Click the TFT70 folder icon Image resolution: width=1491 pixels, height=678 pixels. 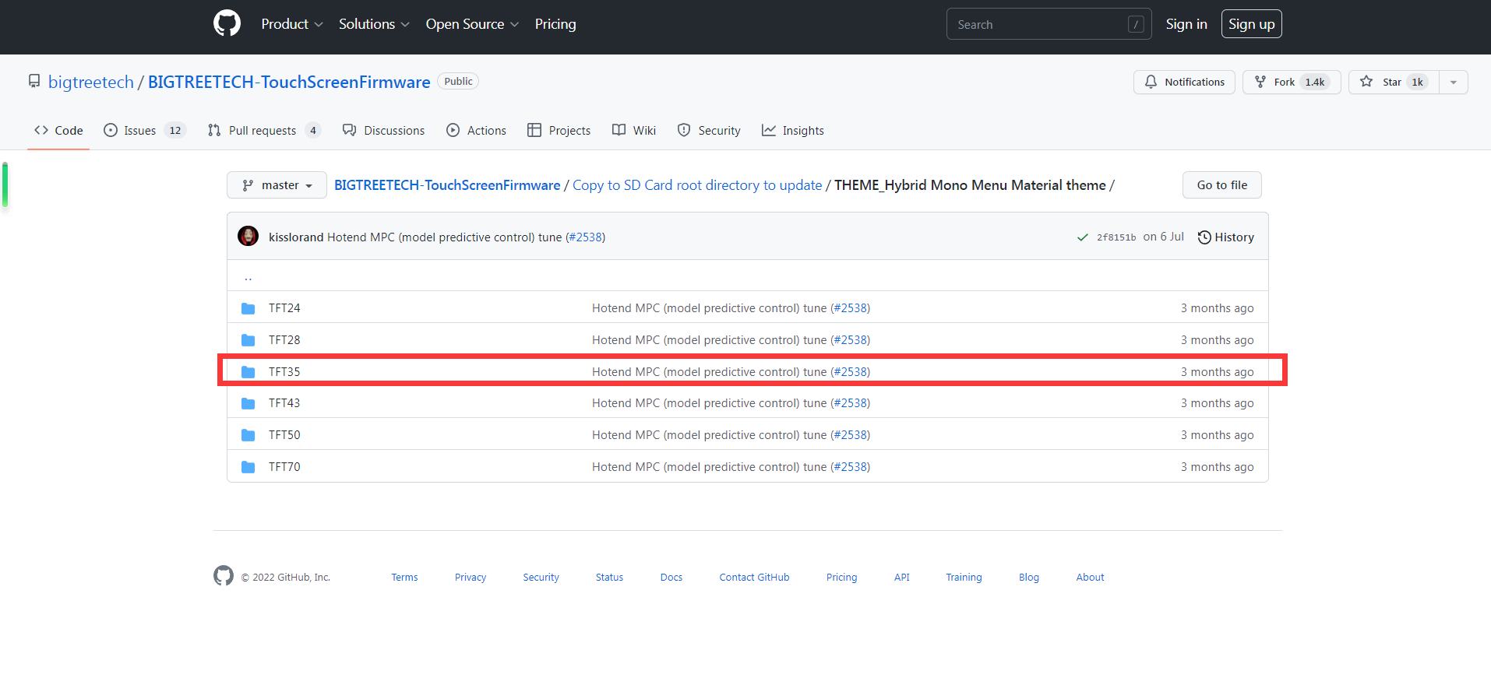click(x=248, y=467)
